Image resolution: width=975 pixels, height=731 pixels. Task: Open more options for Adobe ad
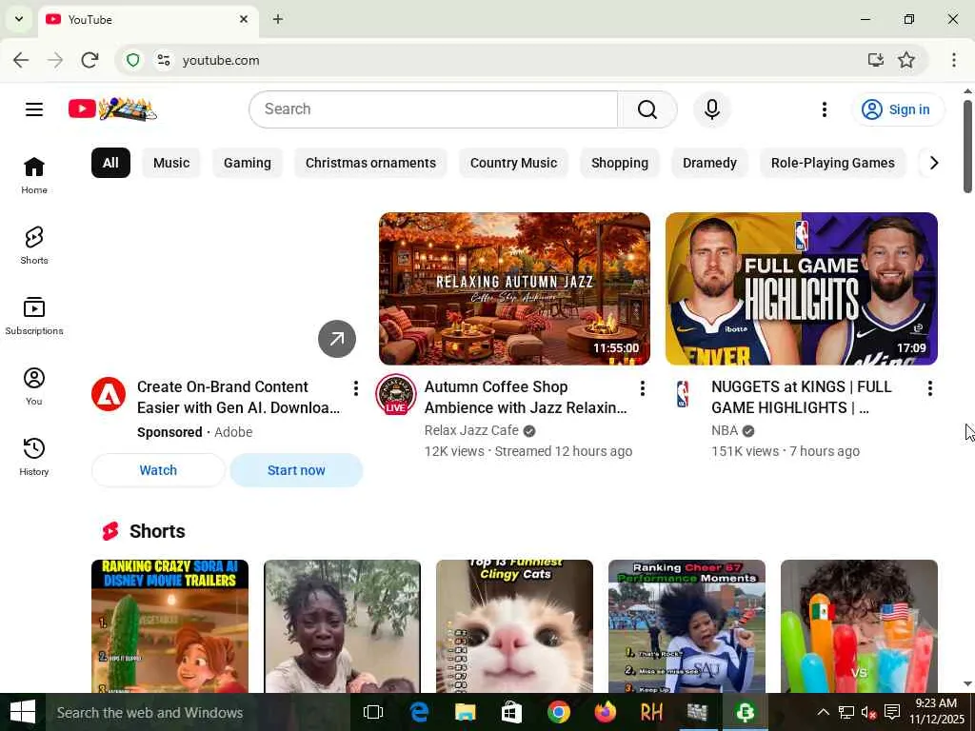[x=356, y=388]
